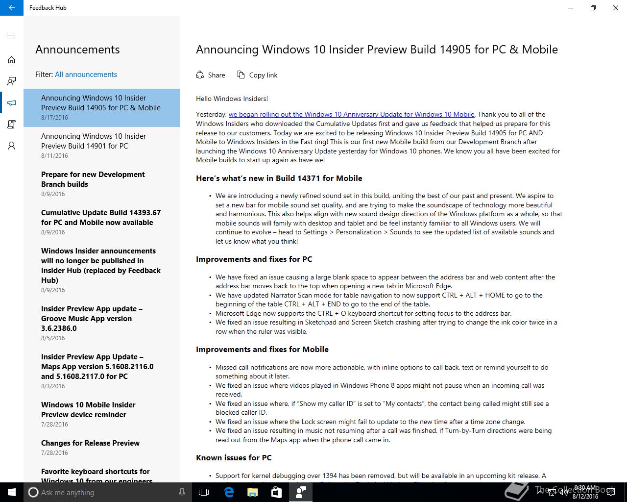
Task: Open the Store from taskbar
Action: click(x=276, y=492)
